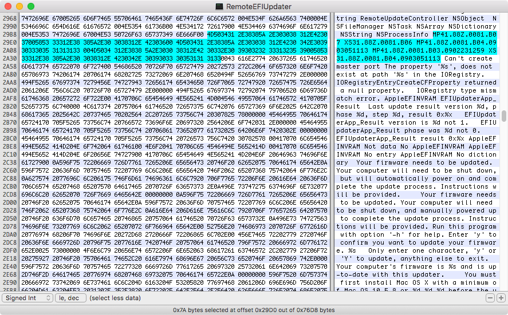Click line offset 2BC0
The image size is (508, 315).
click(10, 138)
